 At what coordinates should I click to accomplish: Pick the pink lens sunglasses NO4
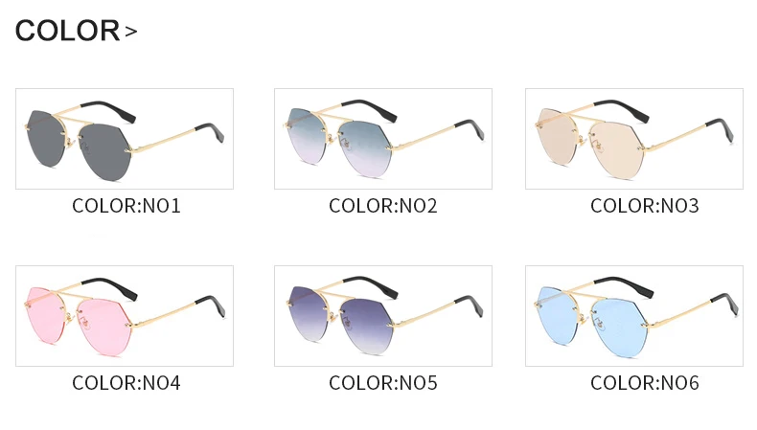[125, 316]
